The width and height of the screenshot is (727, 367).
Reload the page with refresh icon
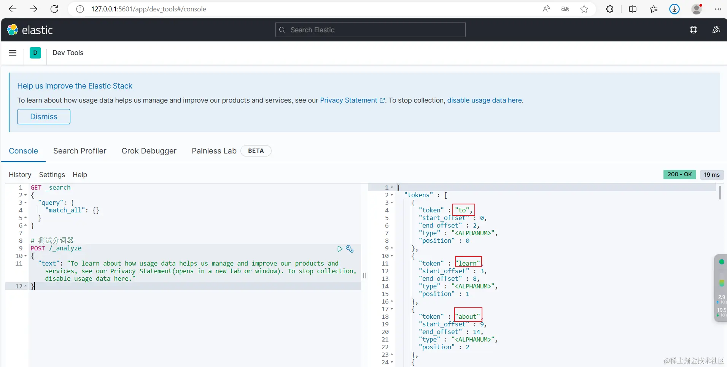click(54, 9)
